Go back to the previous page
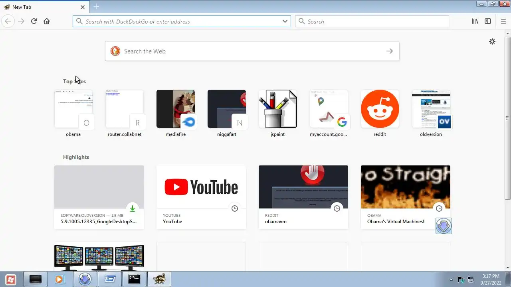511x287 pixels. [x=8, y=21]
